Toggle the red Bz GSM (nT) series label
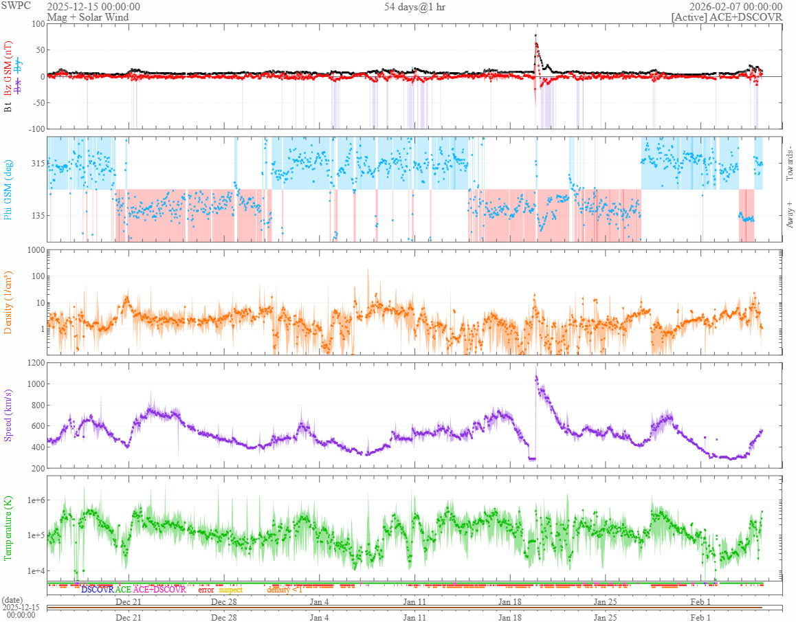The image size is (796, 622). click(x=8, y=69)
